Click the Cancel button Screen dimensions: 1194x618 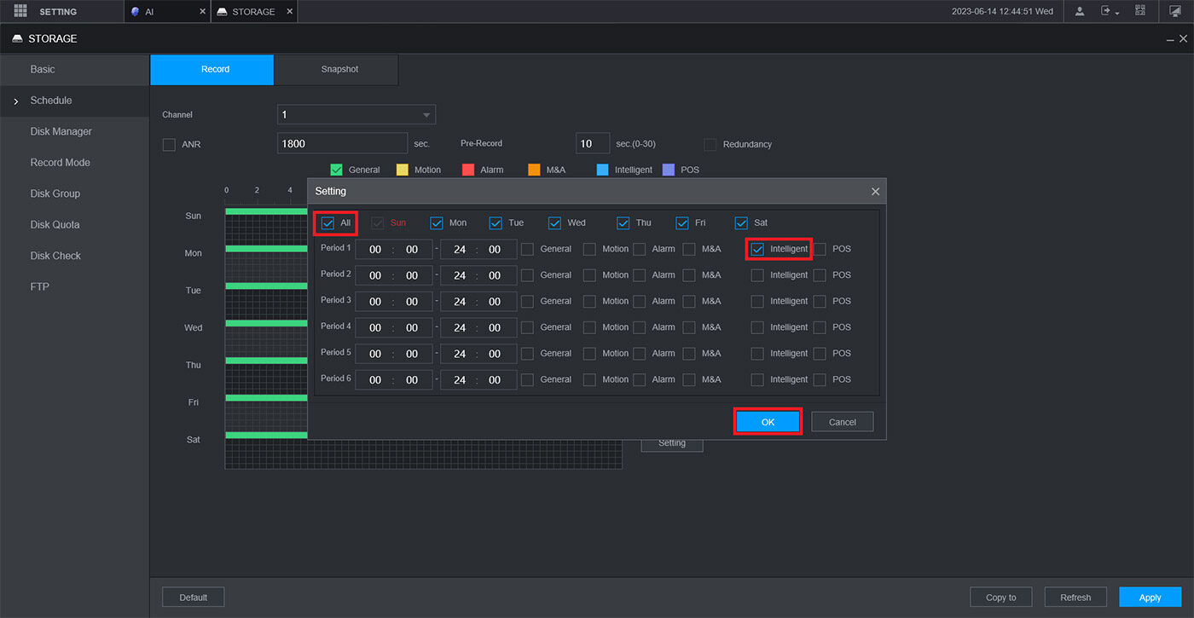[842, 422]
